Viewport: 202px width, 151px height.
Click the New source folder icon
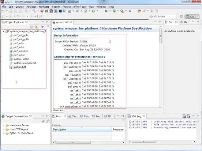(78, 11)
